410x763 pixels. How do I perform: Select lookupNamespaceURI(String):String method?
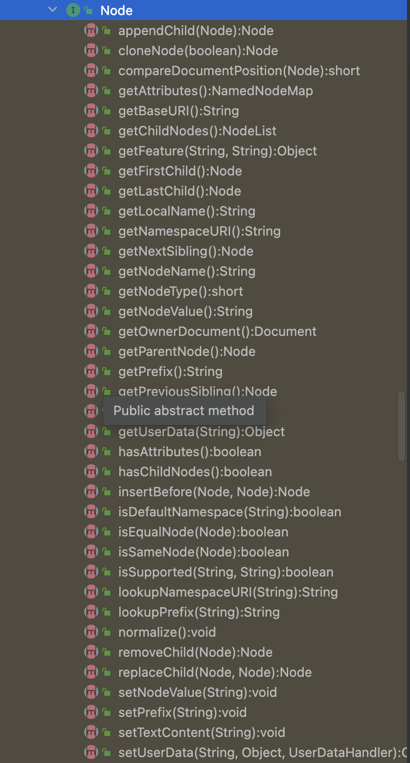click(x=228, y=592)
